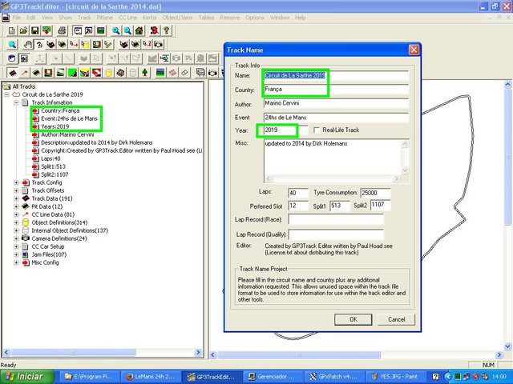Expand the CC Line Data (81) node

click(16, 214)
